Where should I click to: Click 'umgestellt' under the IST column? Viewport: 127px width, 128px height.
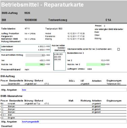tap(85, 84)
